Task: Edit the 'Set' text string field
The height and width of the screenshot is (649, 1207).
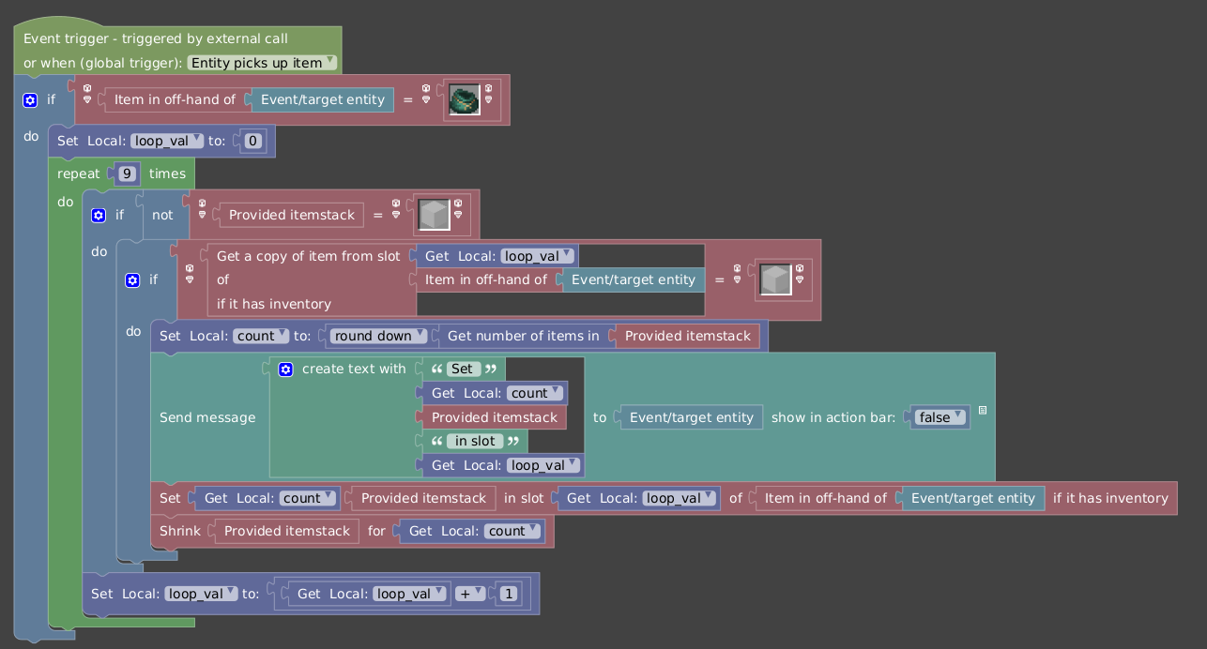Action: pos(463,369)
